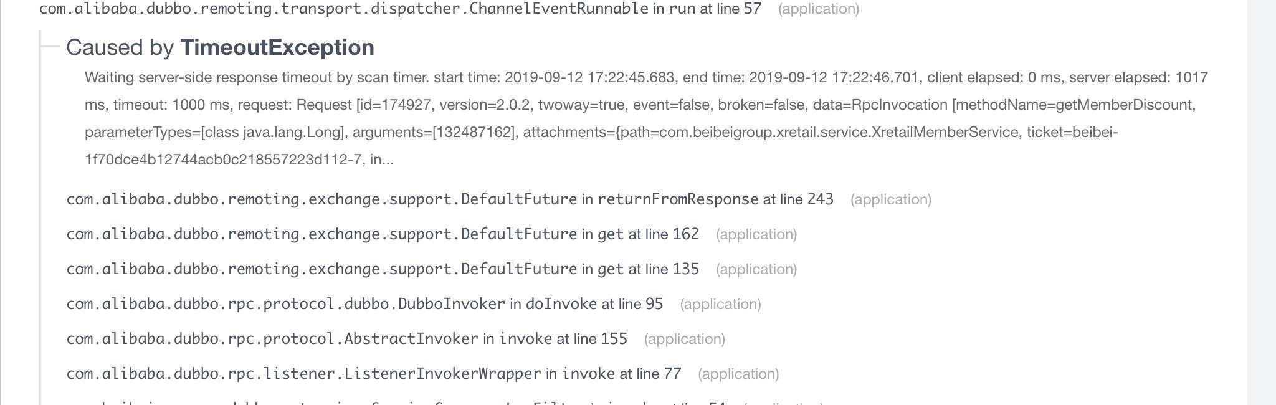Select DefaultFuture get at line 162
Screen dimensions: 1276x405
click(x=383, y=234)
